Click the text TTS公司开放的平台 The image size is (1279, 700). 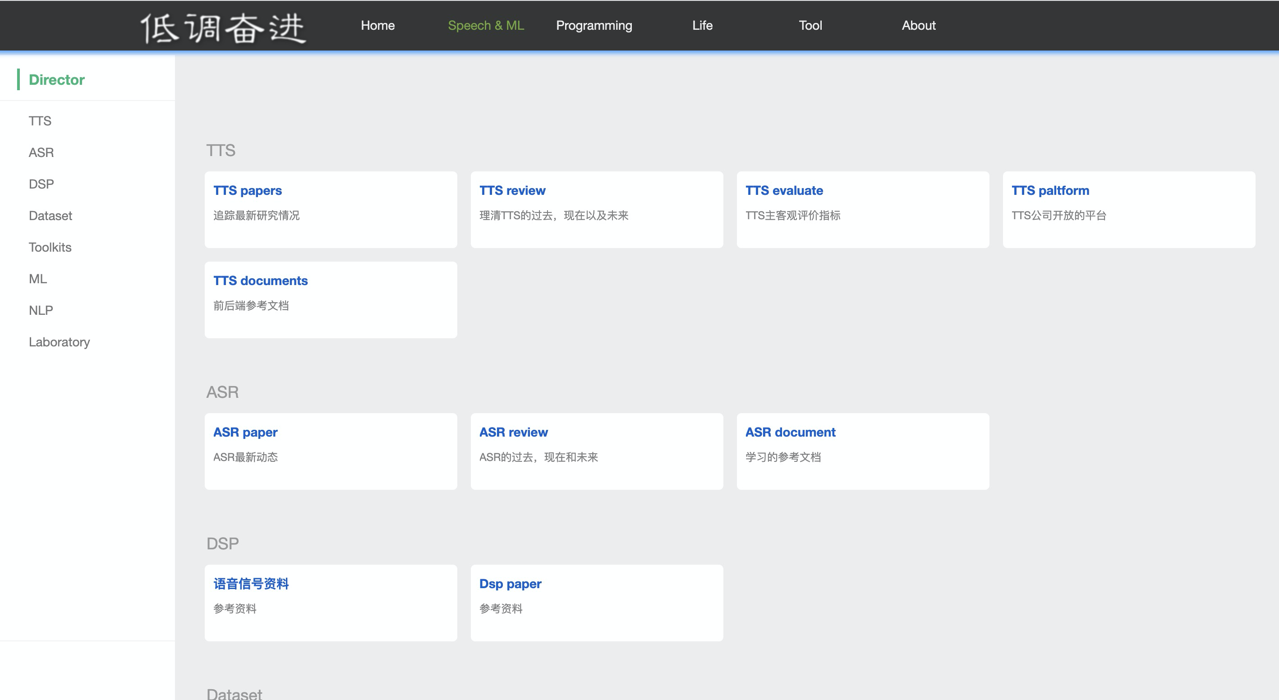tap(1058, 216)
